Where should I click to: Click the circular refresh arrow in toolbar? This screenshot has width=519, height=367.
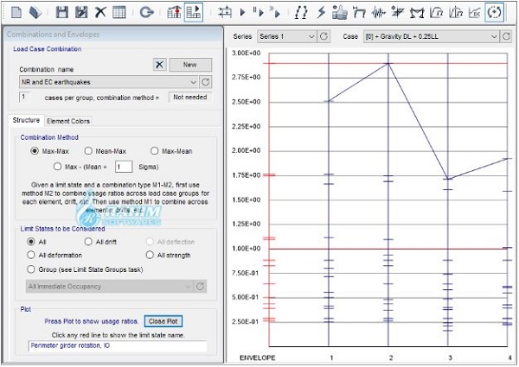click(x=146, y=12)
